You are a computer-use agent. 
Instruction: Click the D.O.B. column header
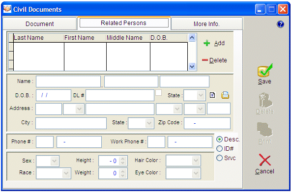(x=169, y=38)
